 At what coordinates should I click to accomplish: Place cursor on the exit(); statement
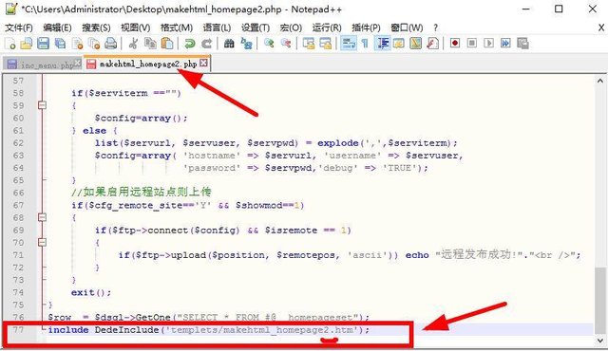coord(91,292)
